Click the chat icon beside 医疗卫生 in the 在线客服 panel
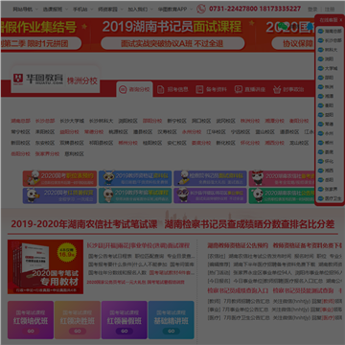Screen dimensions: 345x345 point(321,198)
